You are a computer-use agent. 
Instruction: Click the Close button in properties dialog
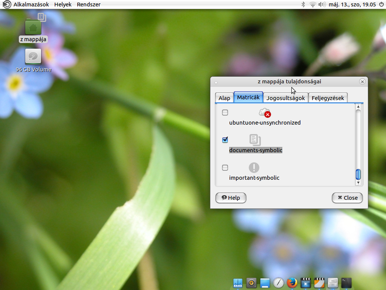(347, 198)
